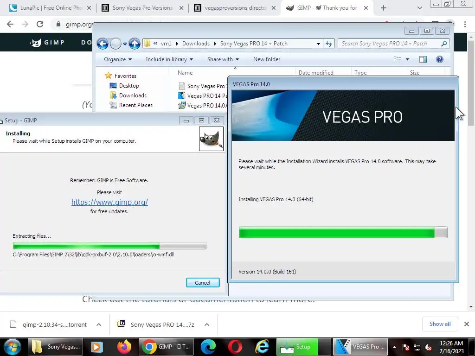475x356 pixels.
Task: Click the Date modified column header
Action: click(x=316, y=73)
